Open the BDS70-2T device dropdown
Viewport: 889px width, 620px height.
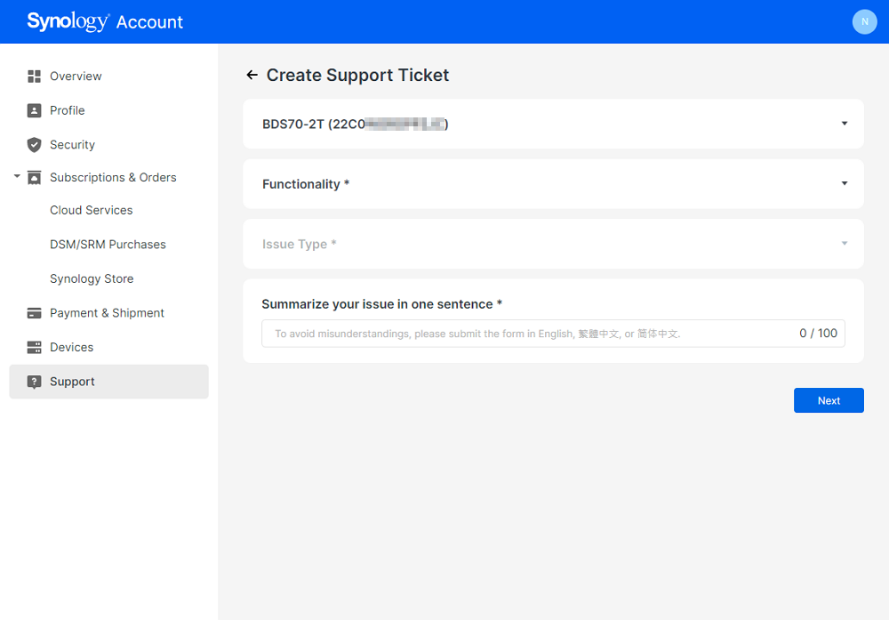point(553,124)
